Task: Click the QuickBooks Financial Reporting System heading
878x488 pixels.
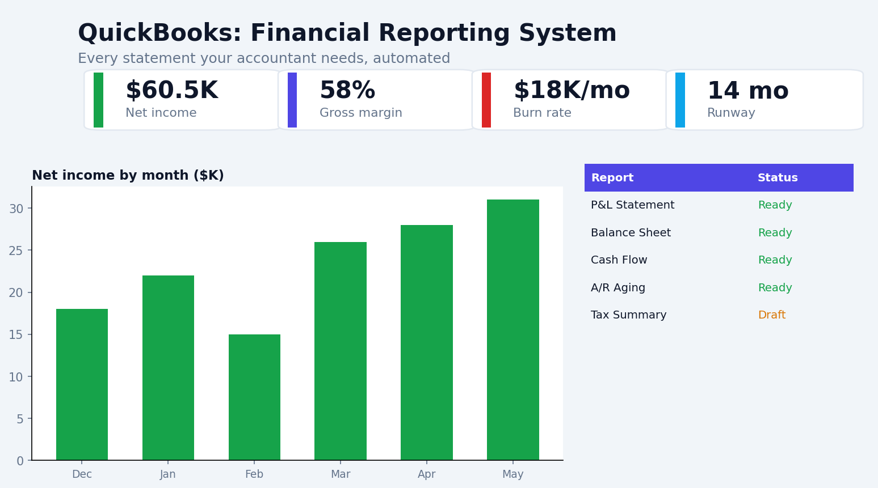Action: click(x=347, y=33)
